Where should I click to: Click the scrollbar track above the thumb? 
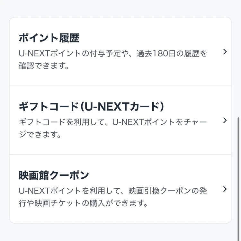[238, 58]
